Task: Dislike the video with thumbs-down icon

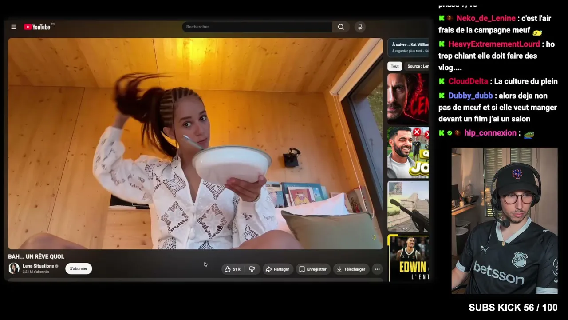Action: click(x=252, y=269)
